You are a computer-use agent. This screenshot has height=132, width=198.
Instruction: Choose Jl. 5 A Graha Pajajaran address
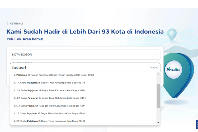50,106
